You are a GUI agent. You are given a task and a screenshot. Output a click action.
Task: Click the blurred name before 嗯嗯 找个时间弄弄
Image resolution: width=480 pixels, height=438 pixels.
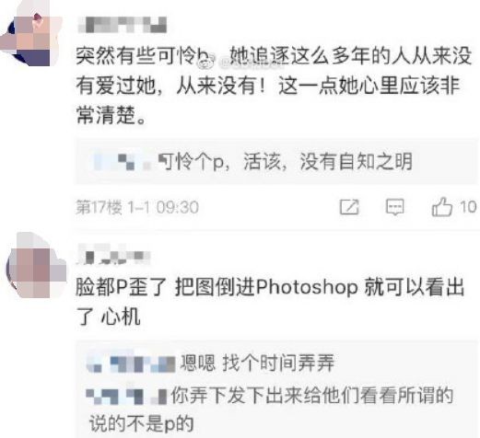pyautogui.click(x=131, y=363)
